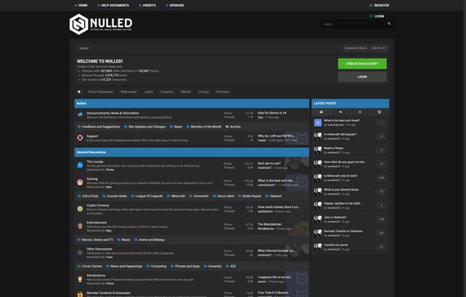
Task: Select fourth icon tab under Latest Posts
Action: [379, 112]
